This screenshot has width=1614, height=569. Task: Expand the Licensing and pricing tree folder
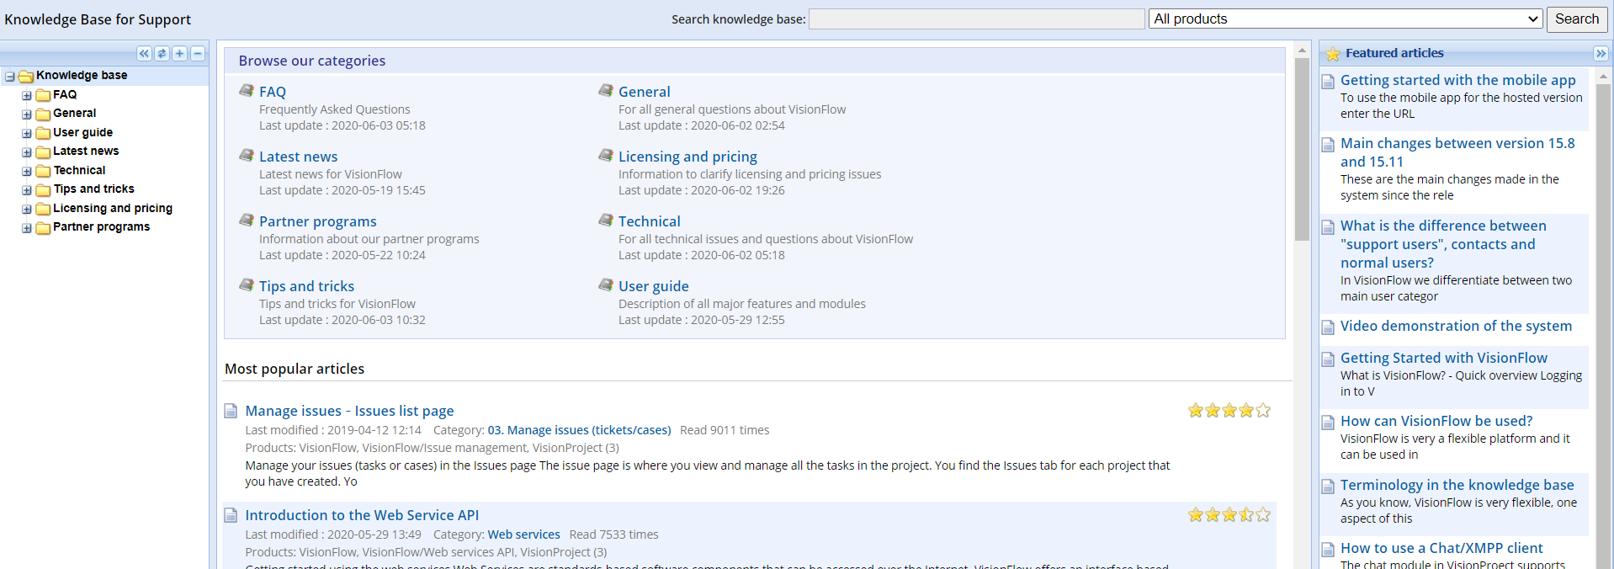point(27,210)
